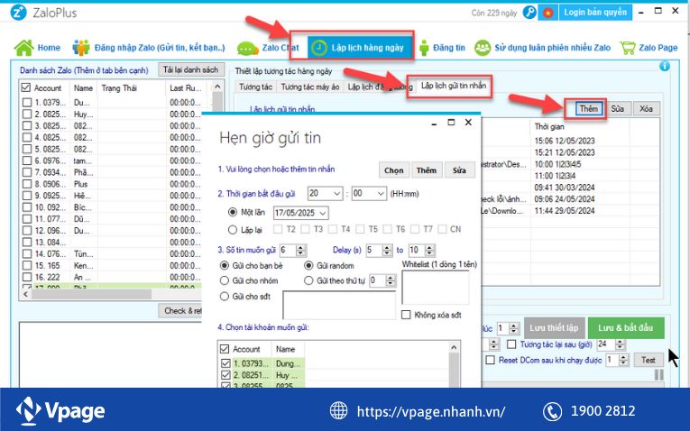Screen dimensions: 690x431
Task: Adjust Số tin muốn gửi stepper
Action: (300, 251)
